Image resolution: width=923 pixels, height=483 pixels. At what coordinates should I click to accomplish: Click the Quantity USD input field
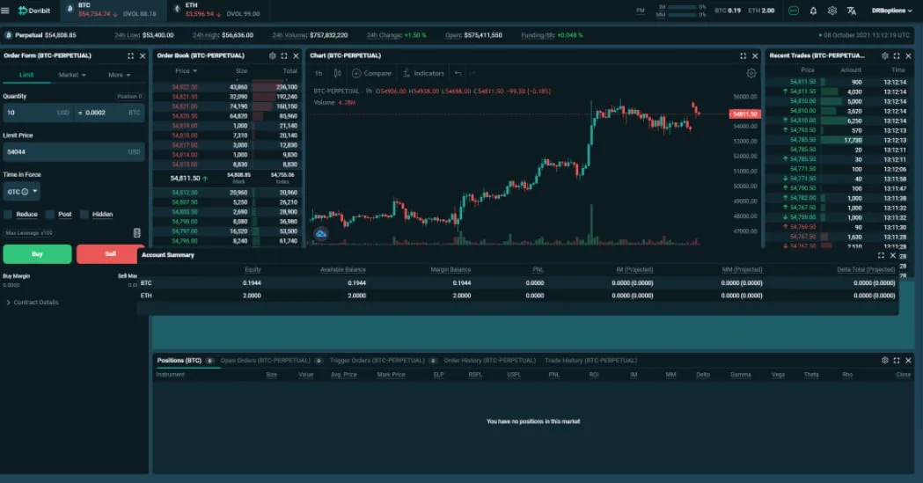point(38,113)
